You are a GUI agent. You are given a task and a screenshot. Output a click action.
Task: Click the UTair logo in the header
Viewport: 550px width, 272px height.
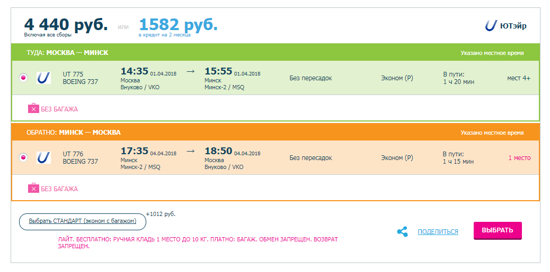pos(505,25)
